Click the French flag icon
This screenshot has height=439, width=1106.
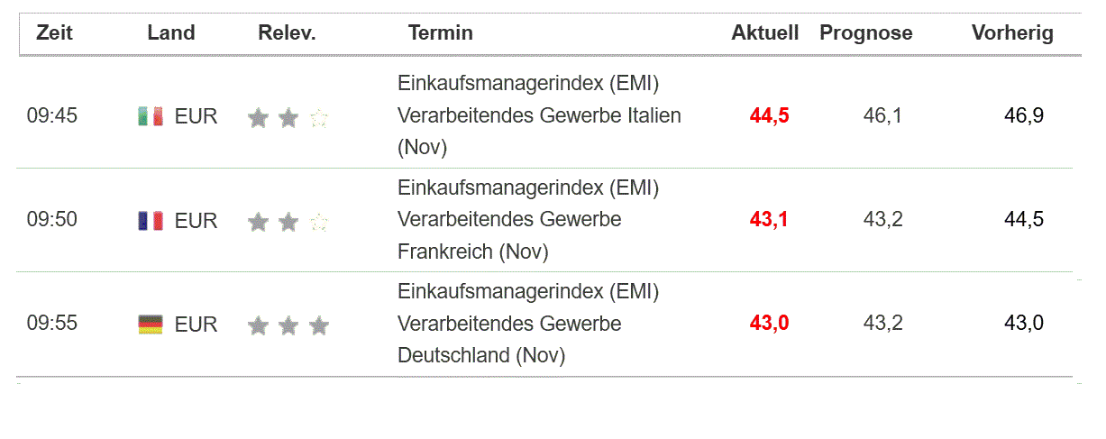coord(150,220)
